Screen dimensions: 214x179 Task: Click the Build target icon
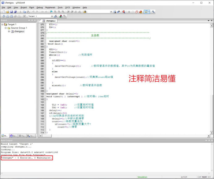point(8,16)
